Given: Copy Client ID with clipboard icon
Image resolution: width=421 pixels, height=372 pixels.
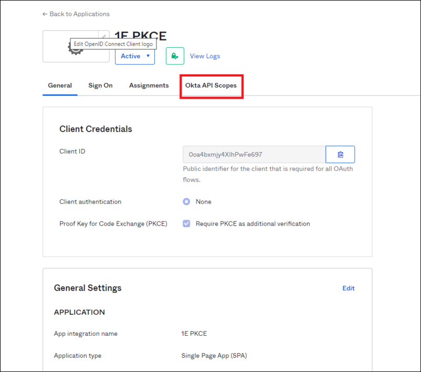Looking at the screenshot, I should 340,155.
